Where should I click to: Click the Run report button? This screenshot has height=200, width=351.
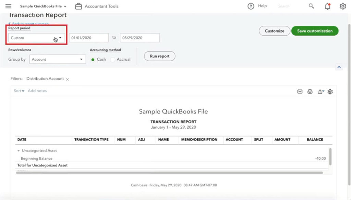(x=159, y=56)
